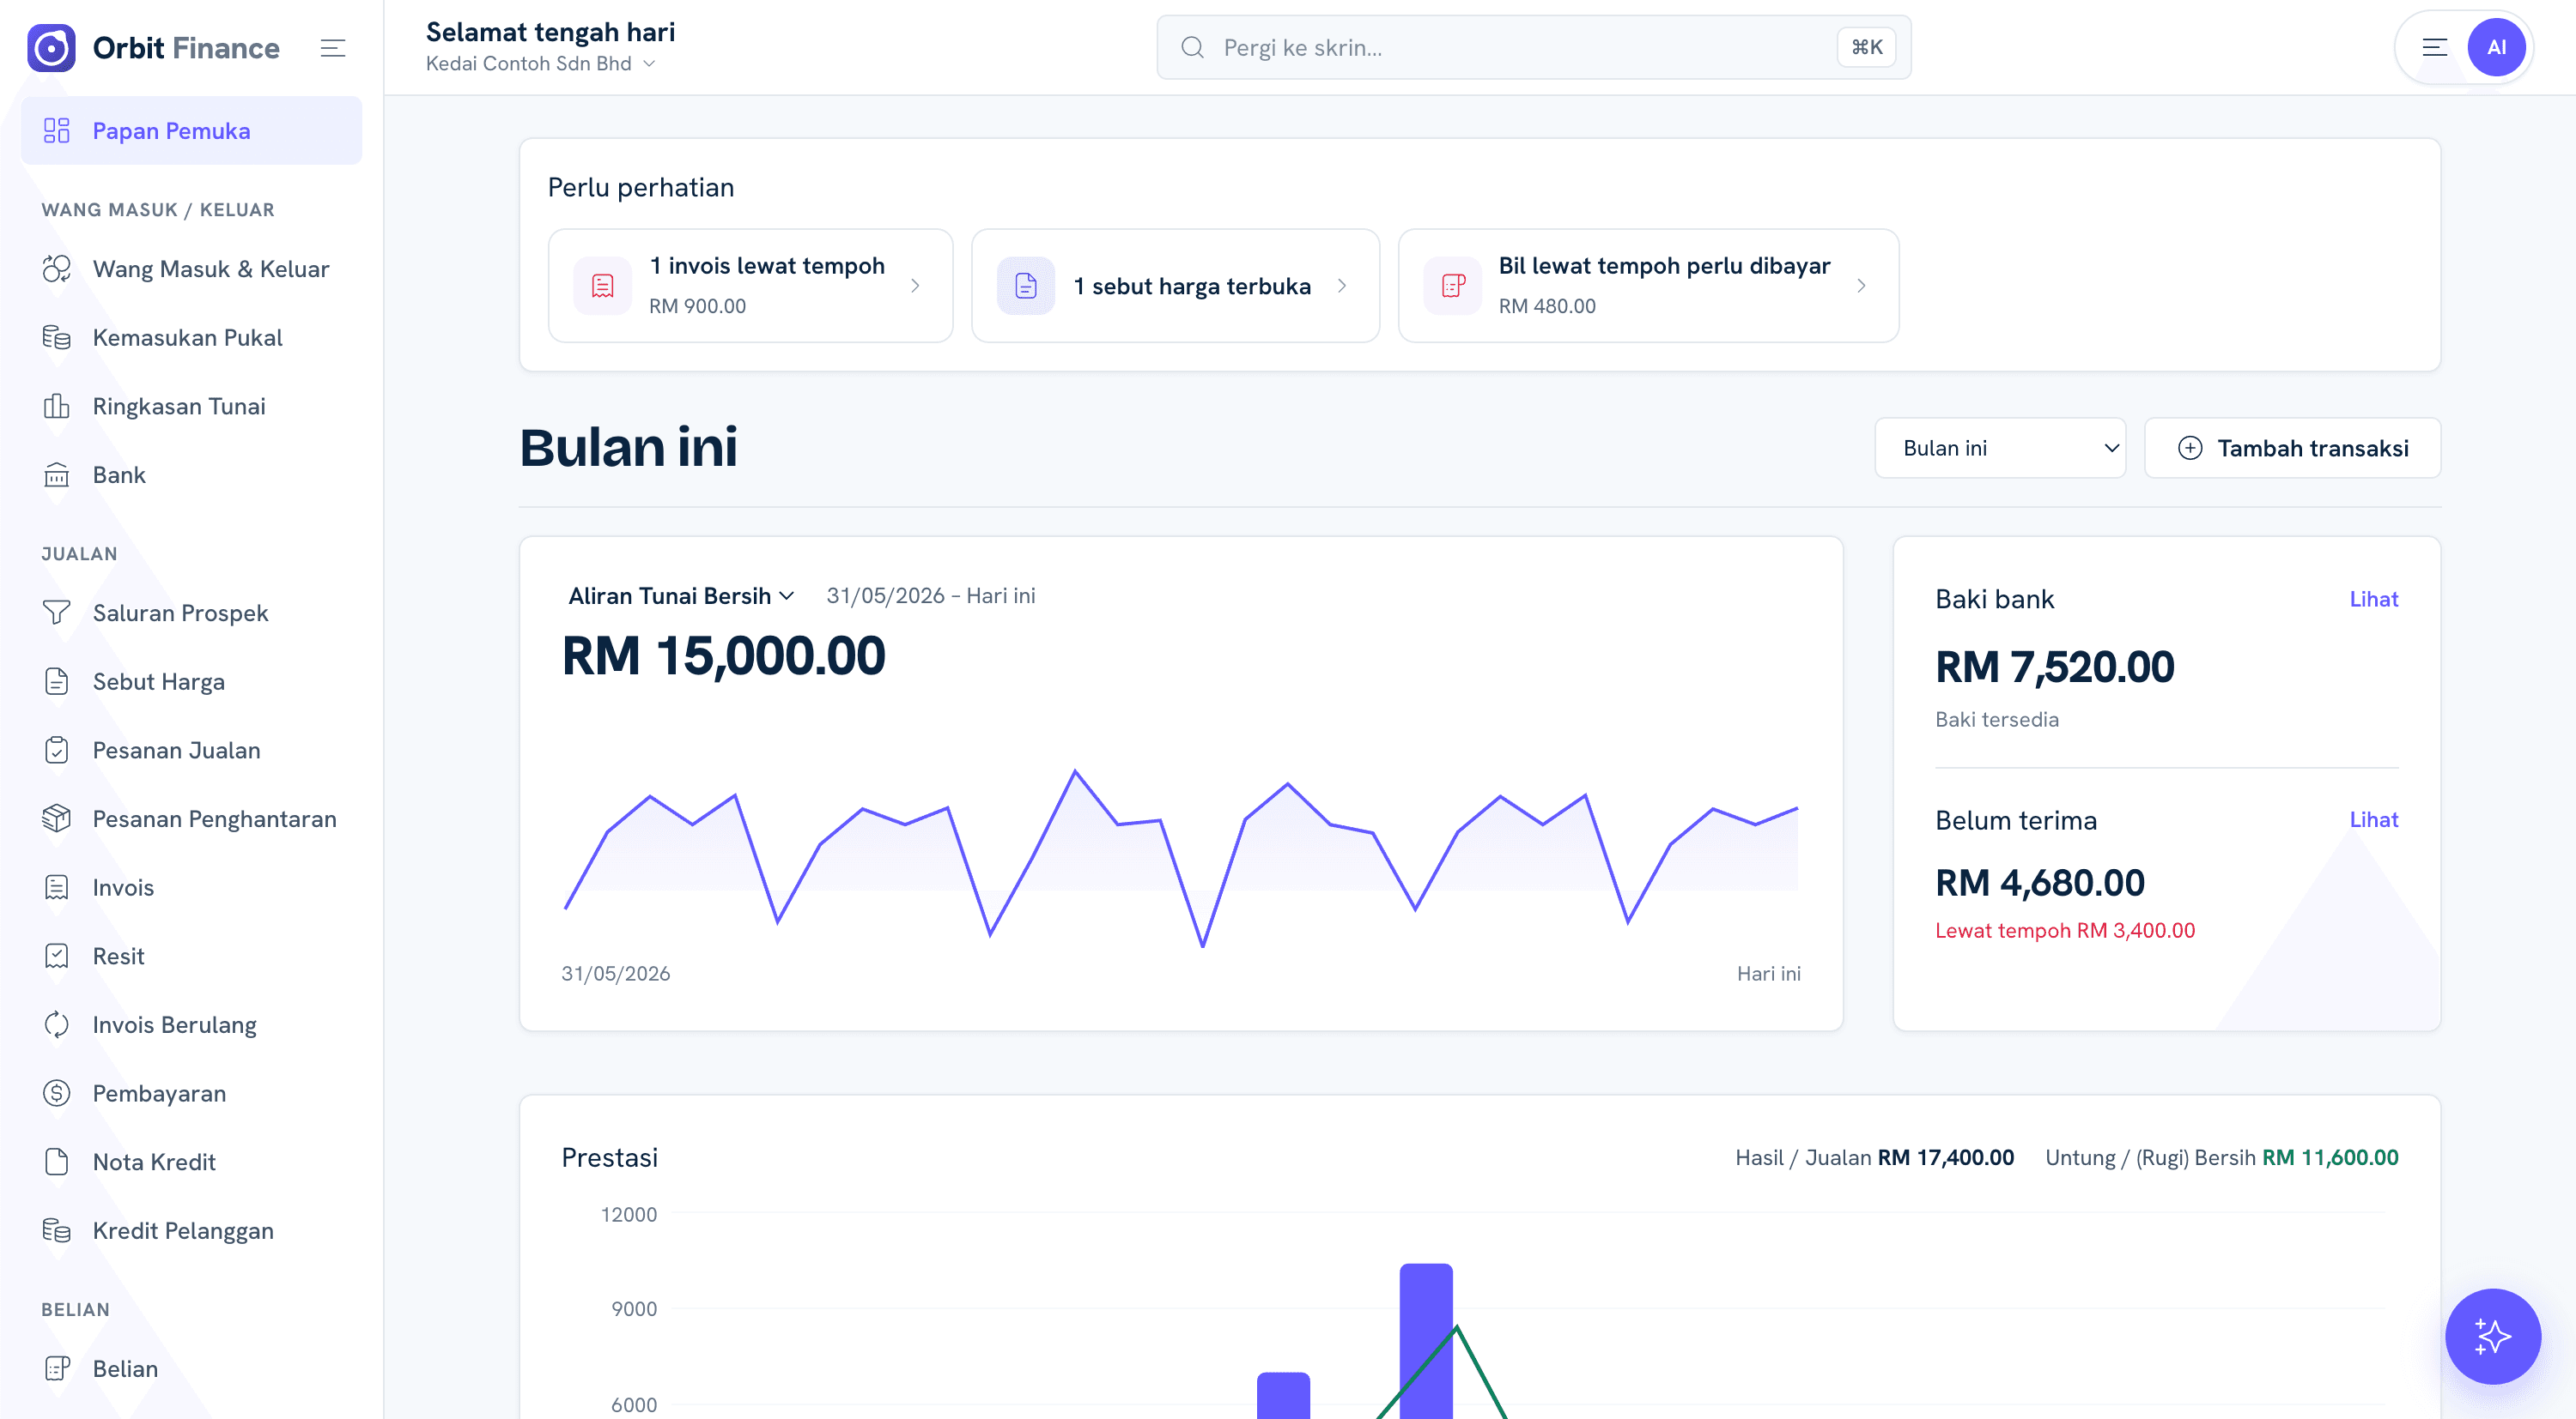This screenshot has height=1419, width=2576.
Task: Click the Ringkasan Tunai chart icon
Action: click(57, 407)
